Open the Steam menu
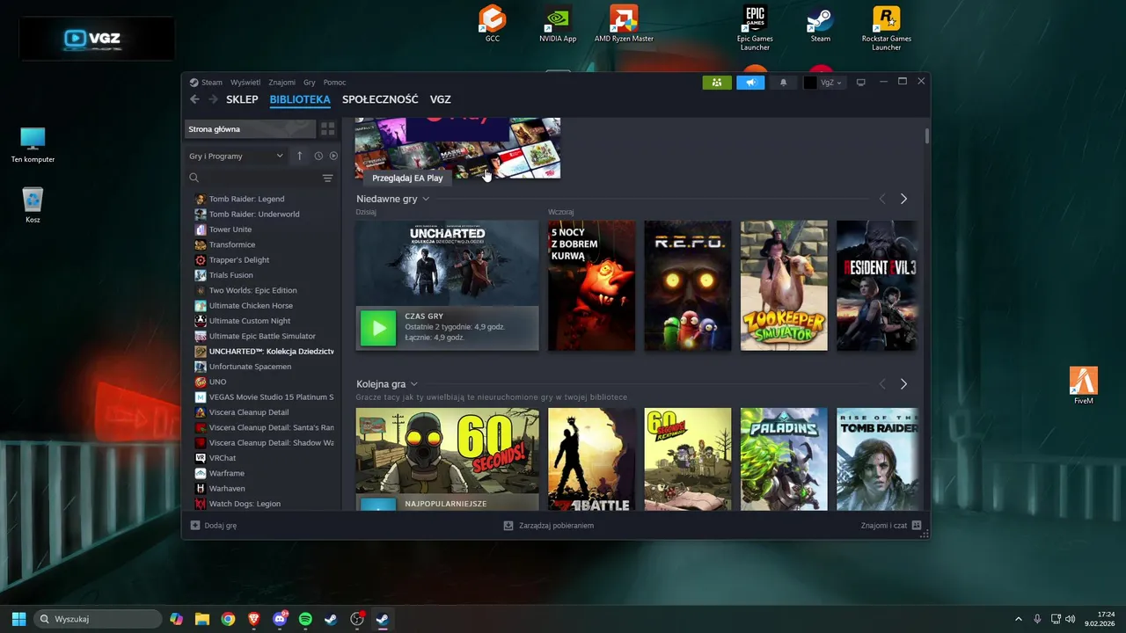The height and width of the screenshot is (633, 1126). pos(211,83)
